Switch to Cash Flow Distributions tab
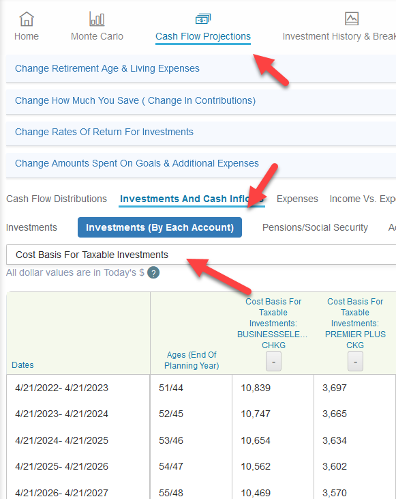Image resolution: width=396 pixels, height=499 pixels. pos(57,199)
